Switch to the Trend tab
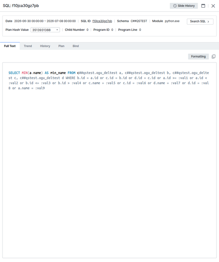The width and height of the screenshot is (219, 262). (x=28, y=46)
